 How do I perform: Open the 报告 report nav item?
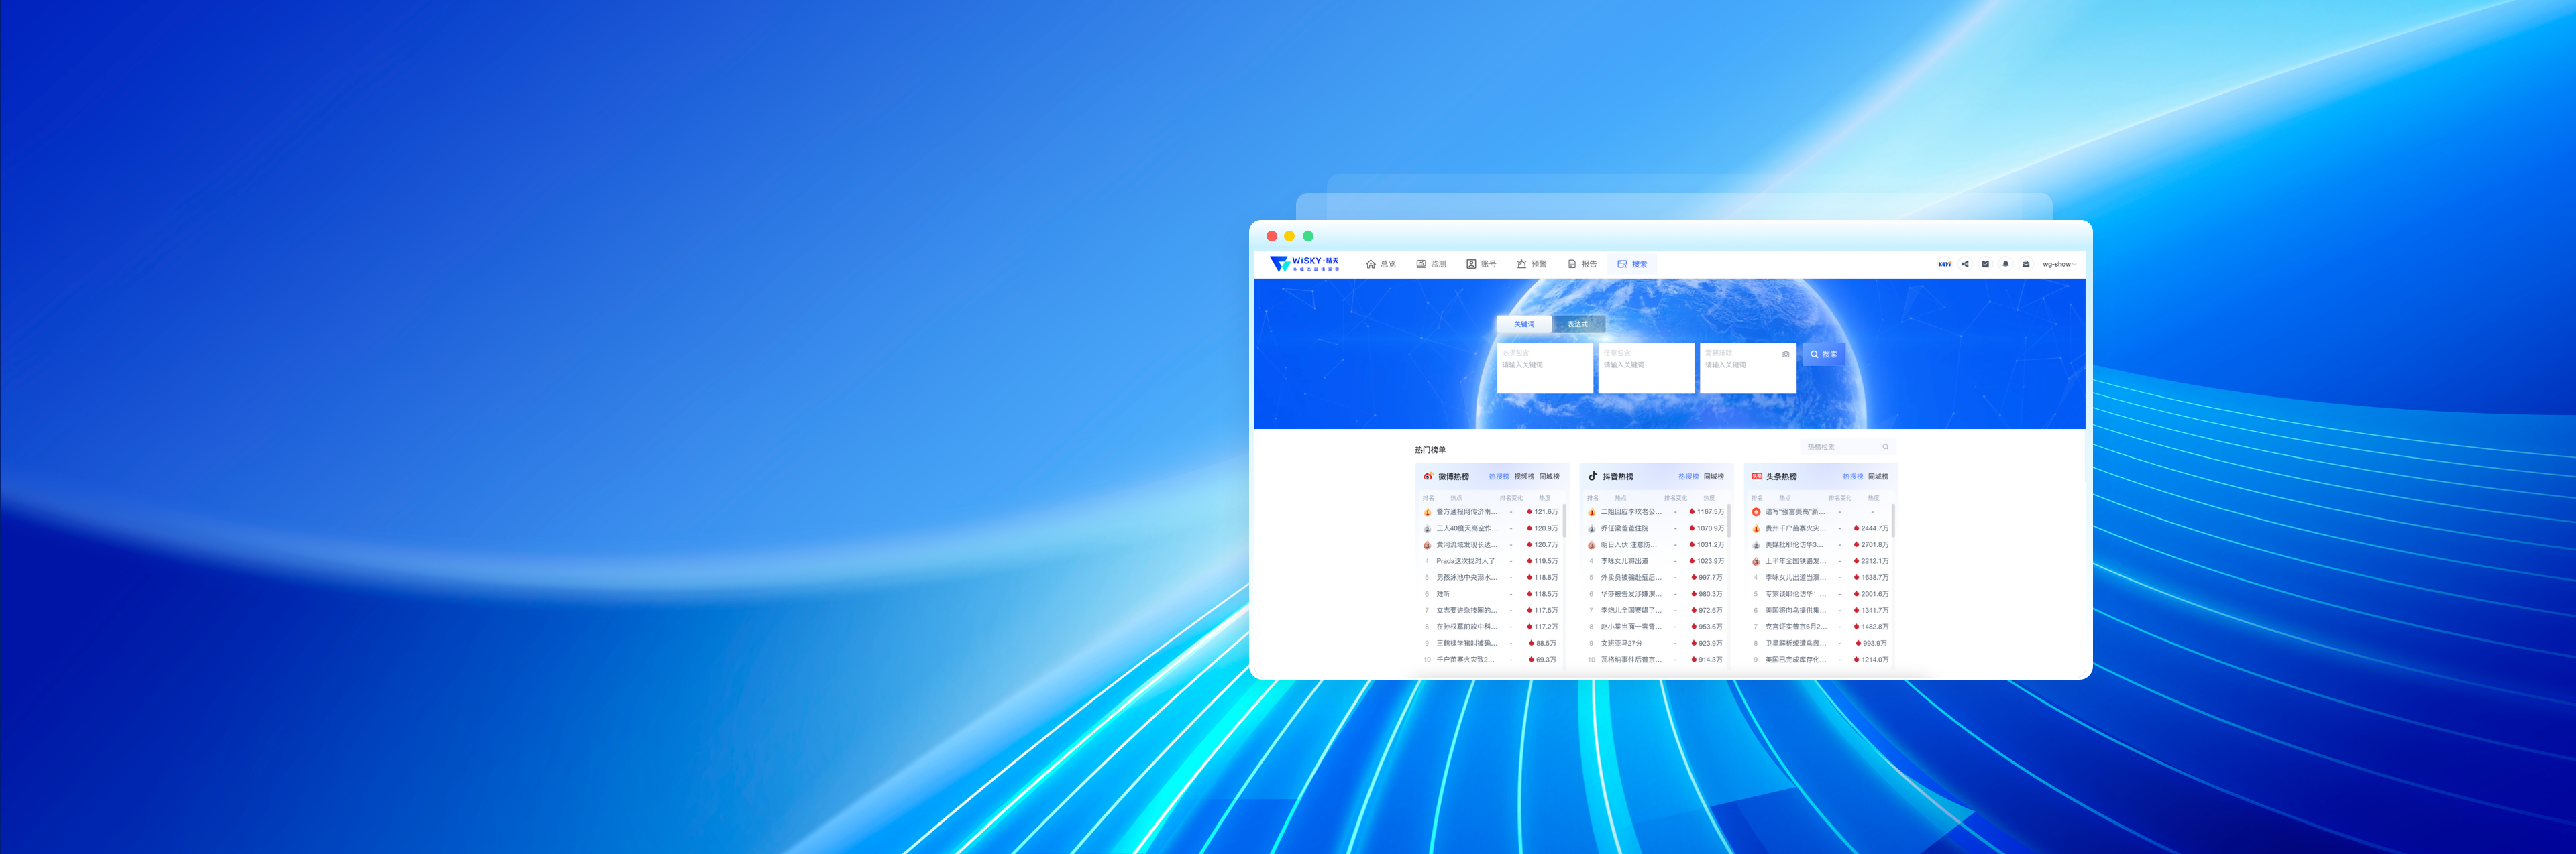(1582, 265)
